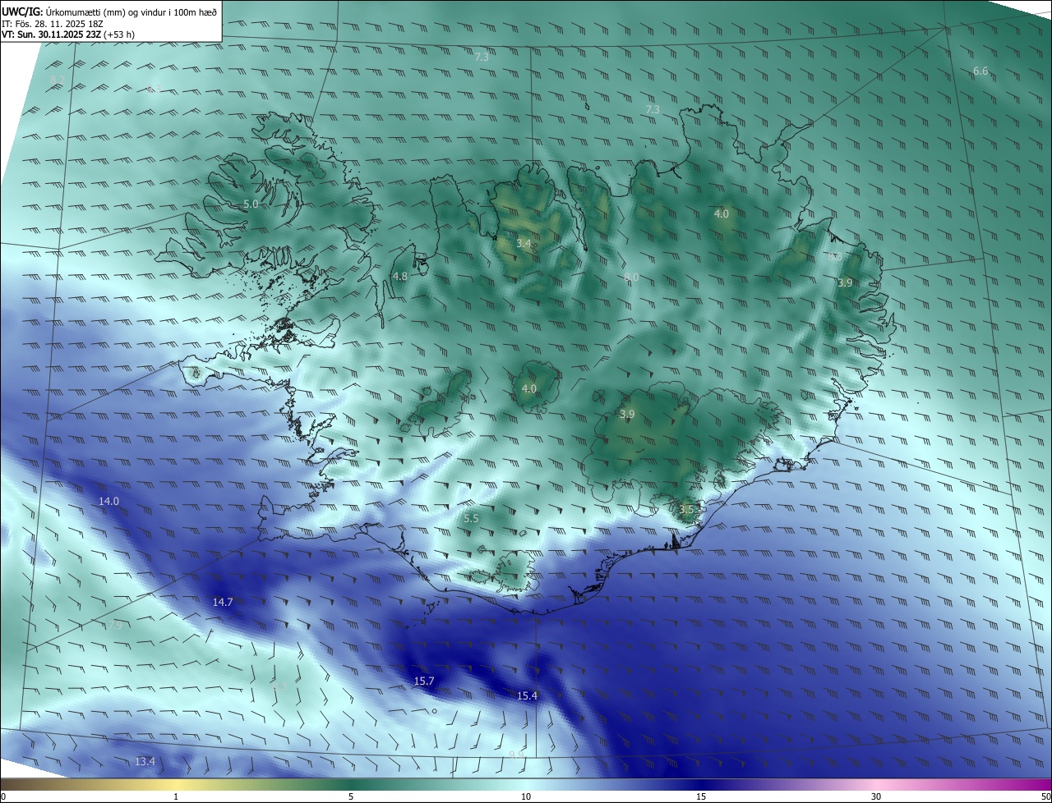Click the colorbar tick label 10
This screenshot has width=1052, height=803.
pos(526,797)
